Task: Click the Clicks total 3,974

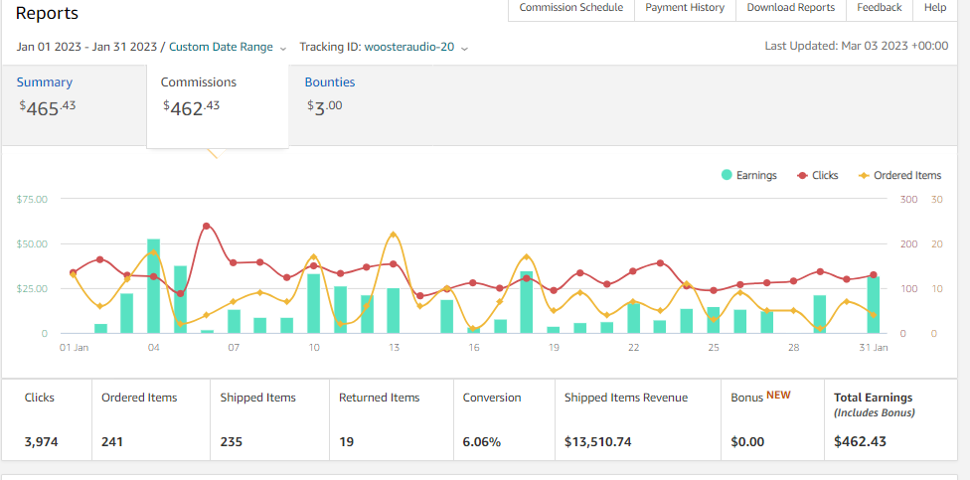Action: 40,441
